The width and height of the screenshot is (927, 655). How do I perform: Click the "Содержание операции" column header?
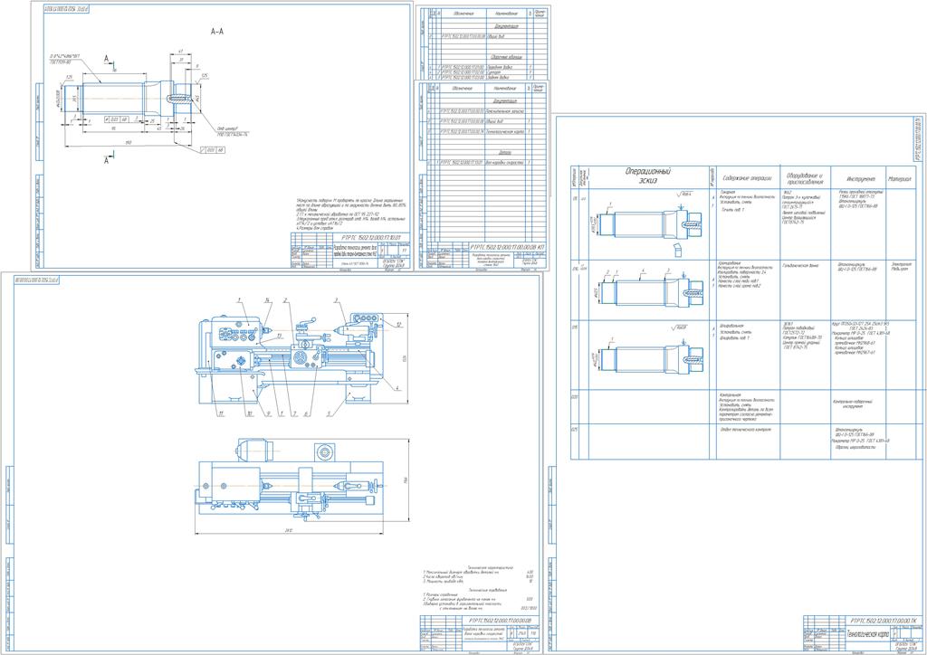[747, 177]
